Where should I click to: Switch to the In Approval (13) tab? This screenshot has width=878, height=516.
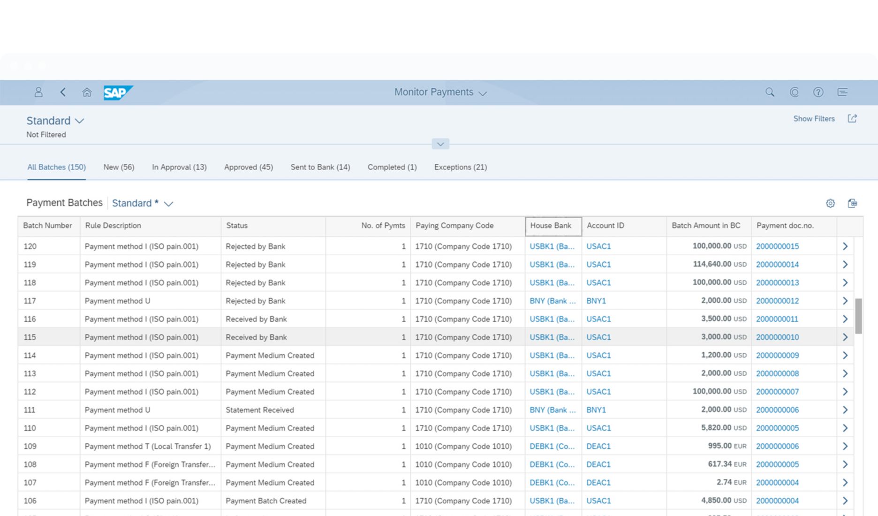(x=179, y=167)
